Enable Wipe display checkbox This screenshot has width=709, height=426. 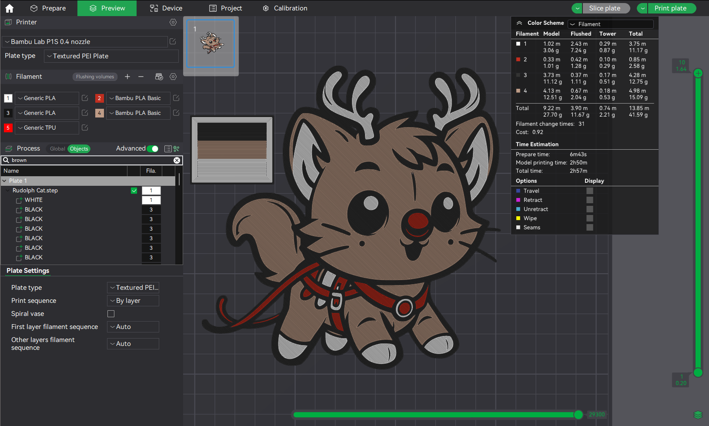[590, 218]
